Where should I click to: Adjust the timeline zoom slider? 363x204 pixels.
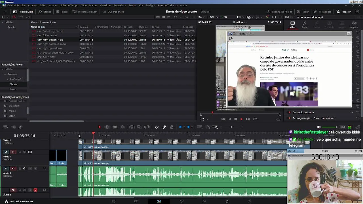click(231, 127)
